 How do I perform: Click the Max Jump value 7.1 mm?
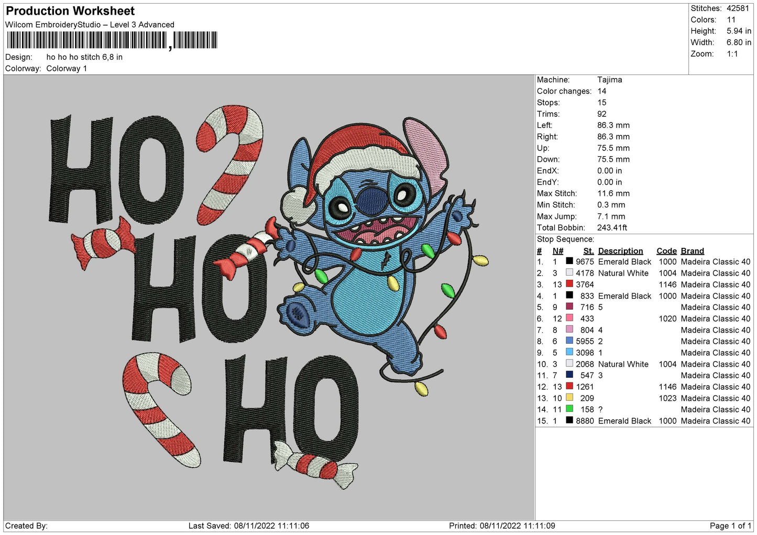(611, 216)
